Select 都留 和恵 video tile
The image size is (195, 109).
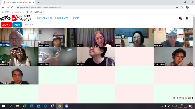58,38
